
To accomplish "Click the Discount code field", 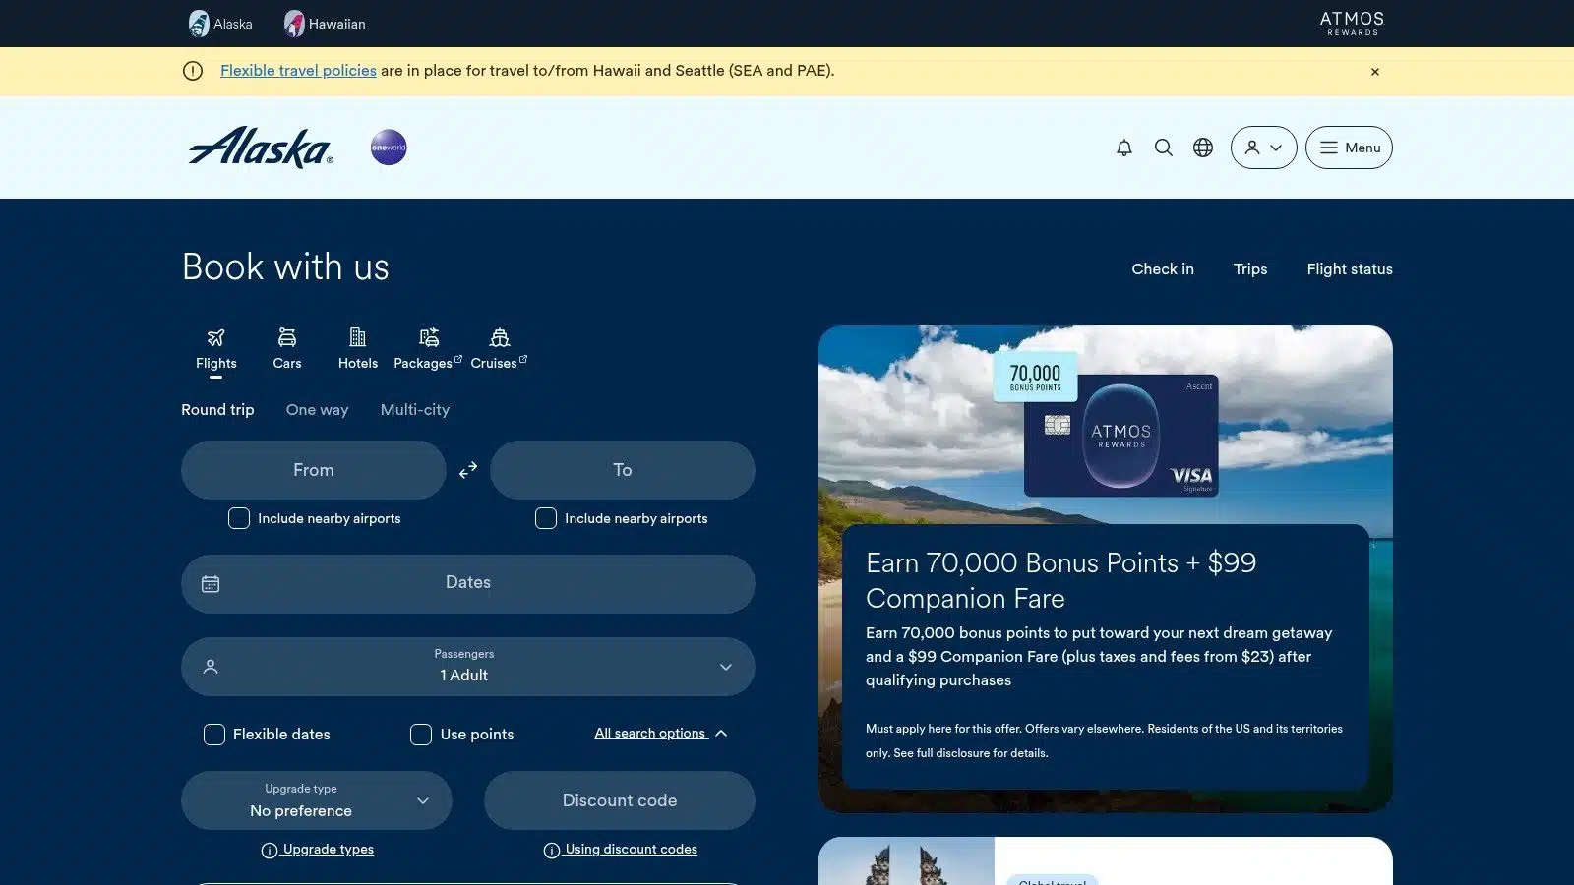I will pyautogui.click(x=620, y=800).
